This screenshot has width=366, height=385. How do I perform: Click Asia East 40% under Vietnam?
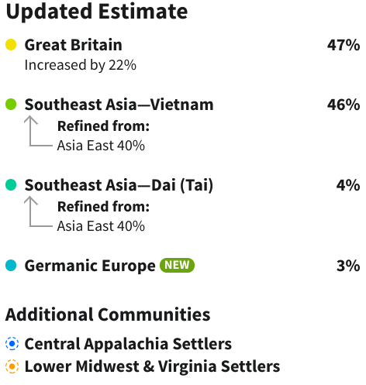101,146
